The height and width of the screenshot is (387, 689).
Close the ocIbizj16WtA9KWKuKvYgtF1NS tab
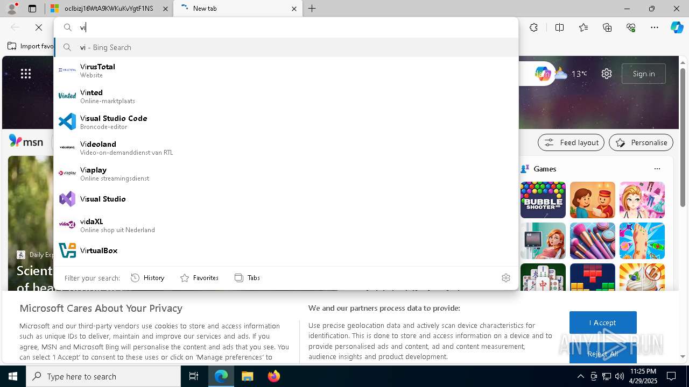pos(165,9)
